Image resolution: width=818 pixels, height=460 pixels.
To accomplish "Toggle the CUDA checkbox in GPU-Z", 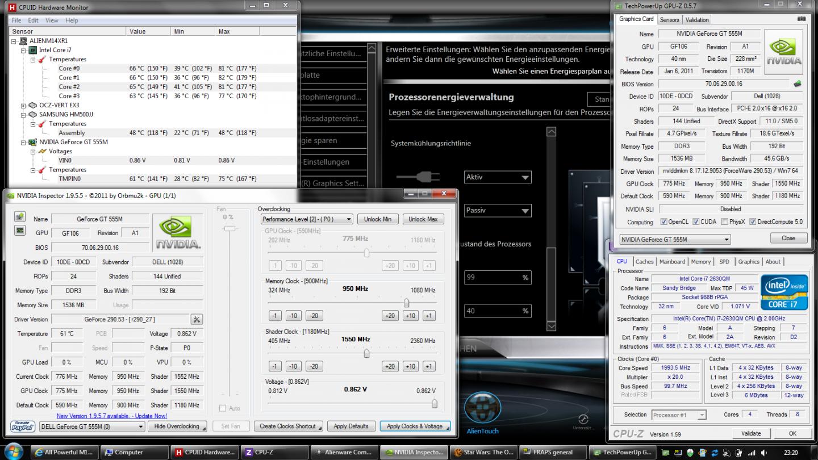I will (696, 222).
